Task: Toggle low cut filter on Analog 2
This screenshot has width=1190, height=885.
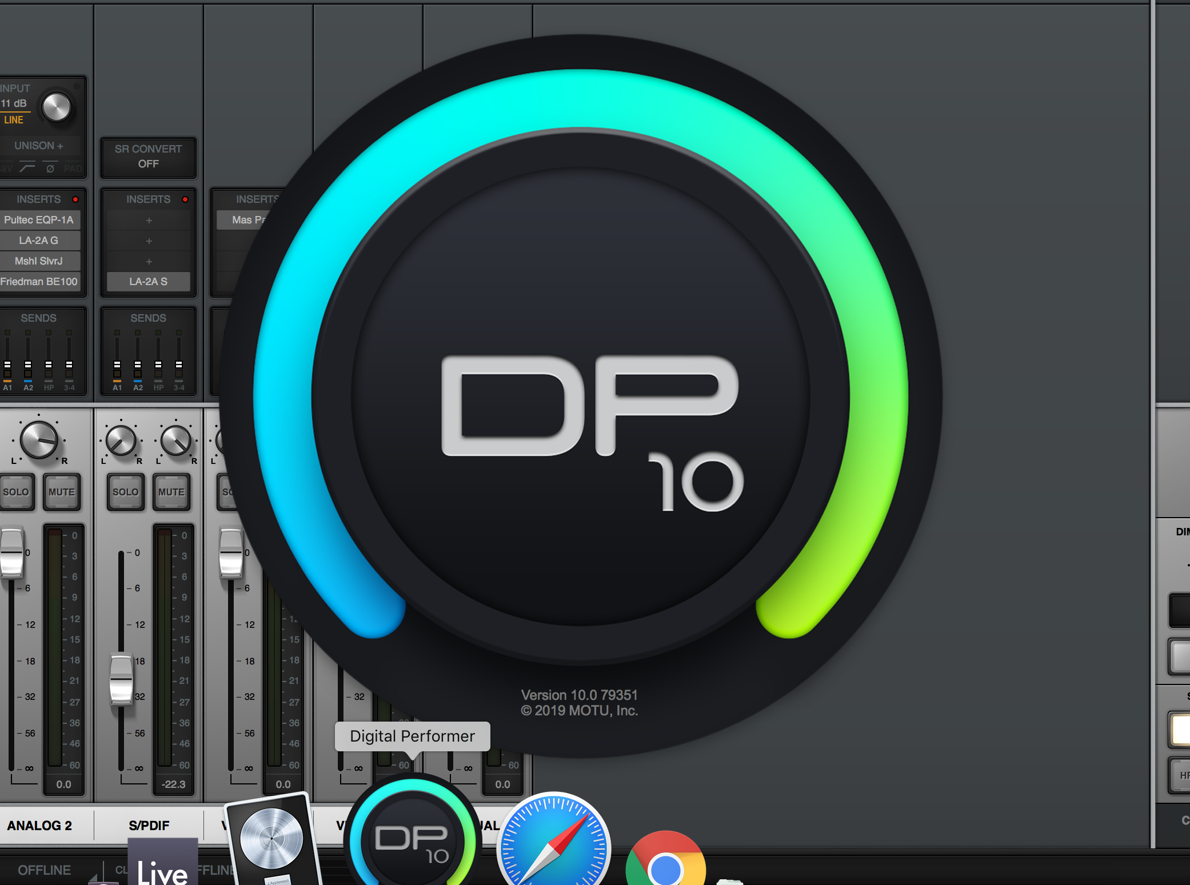Action: coord(27,168)
